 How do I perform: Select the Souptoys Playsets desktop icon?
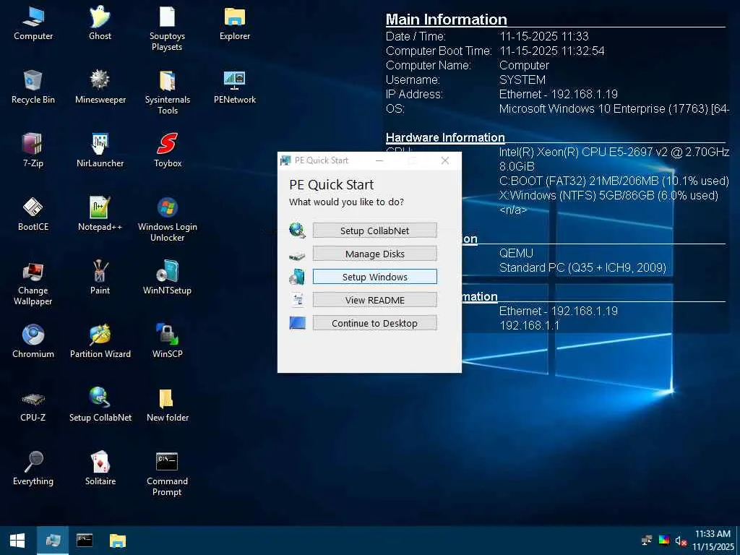167,29
